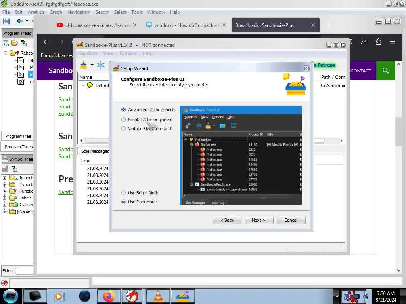Open Firefox from the taskbar
This screenshot has height=304, width=406.
[x=109, y=296]
